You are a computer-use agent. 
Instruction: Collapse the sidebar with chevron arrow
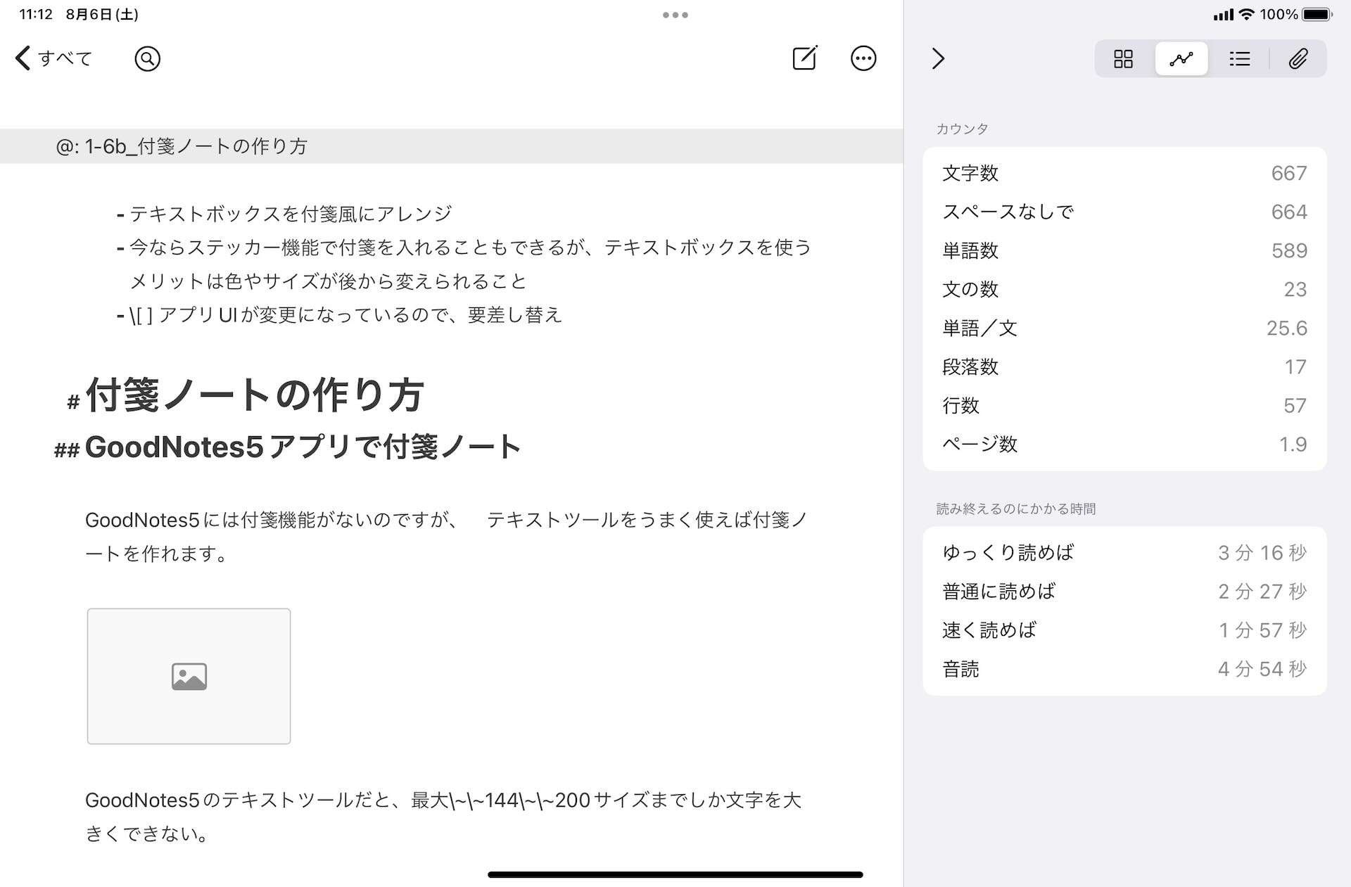pos(938,58)
